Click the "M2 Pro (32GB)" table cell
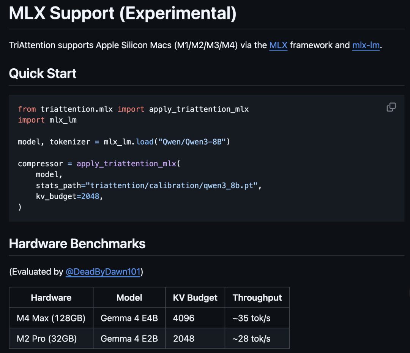 51,339
